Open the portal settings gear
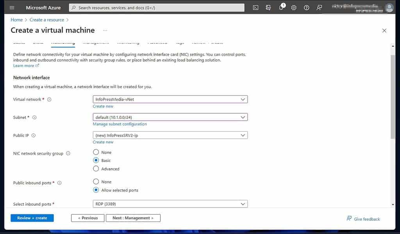Viewport: 400px width, 234px height. point(294,8)
